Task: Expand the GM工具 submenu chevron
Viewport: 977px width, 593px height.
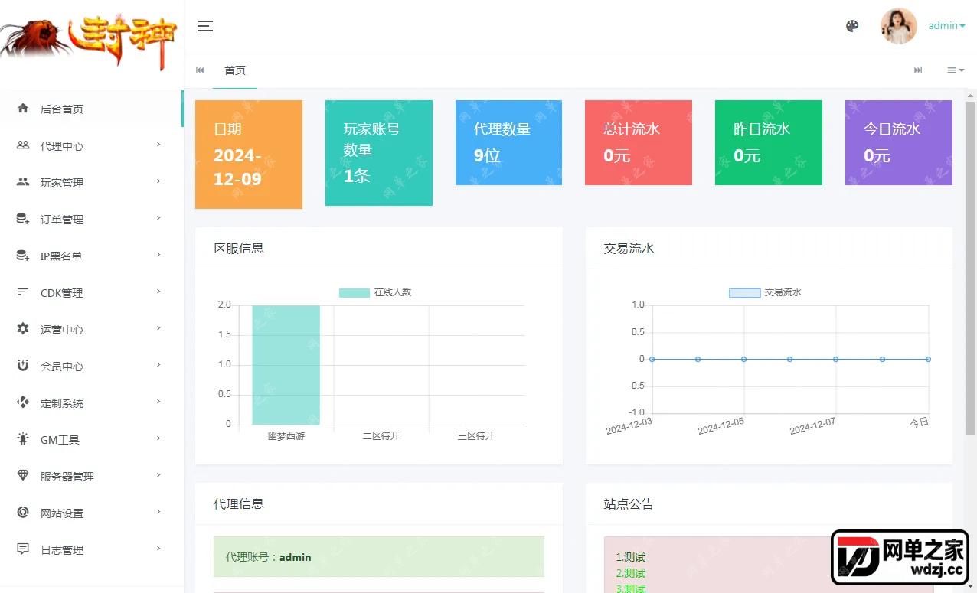Action: point(158,438)
